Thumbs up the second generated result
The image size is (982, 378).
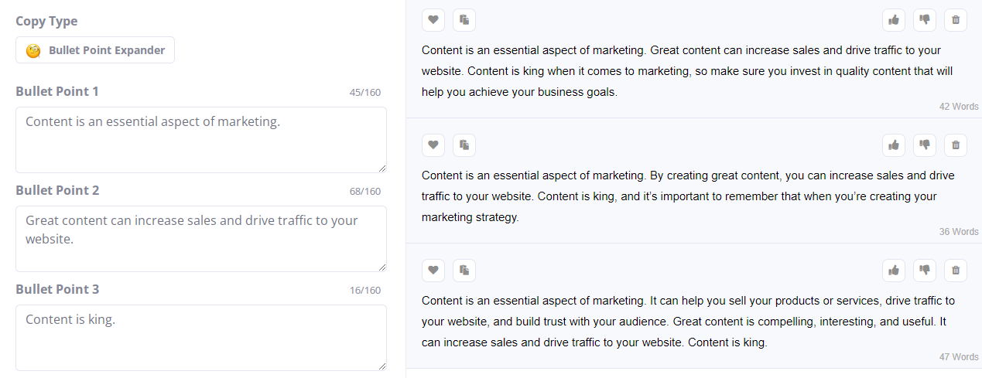click(894, 145)
